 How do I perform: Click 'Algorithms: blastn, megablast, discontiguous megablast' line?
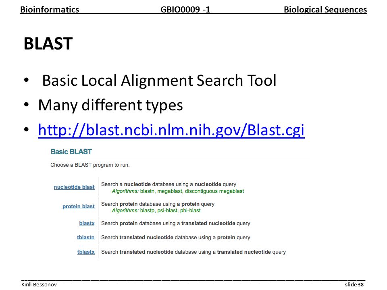tap(178, 191)
